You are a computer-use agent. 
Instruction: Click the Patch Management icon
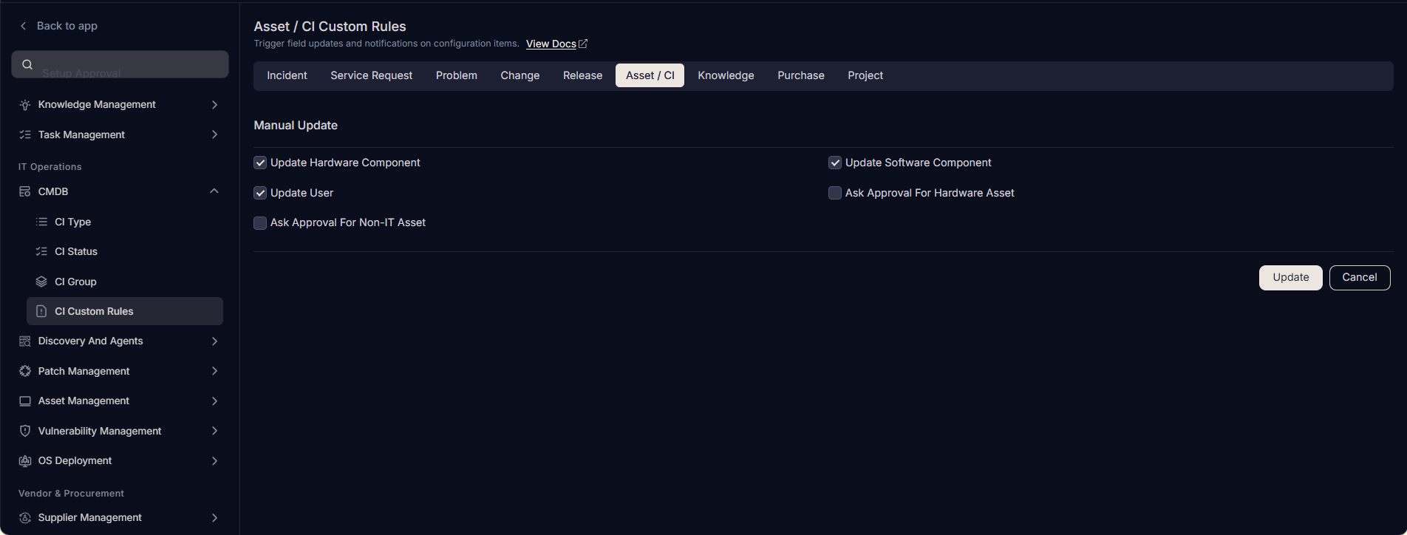click(25, 371)
